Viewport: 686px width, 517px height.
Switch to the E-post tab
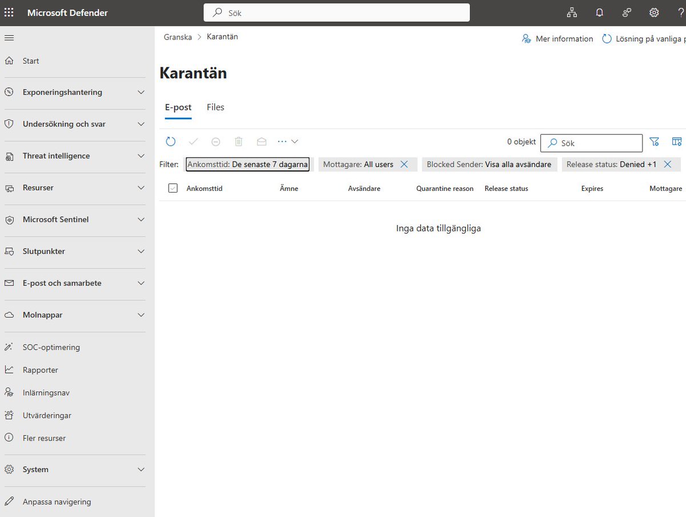(x=178, y=107)
